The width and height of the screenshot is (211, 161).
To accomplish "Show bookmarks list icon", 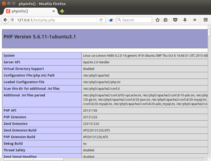I will click(x=166, y=20).
